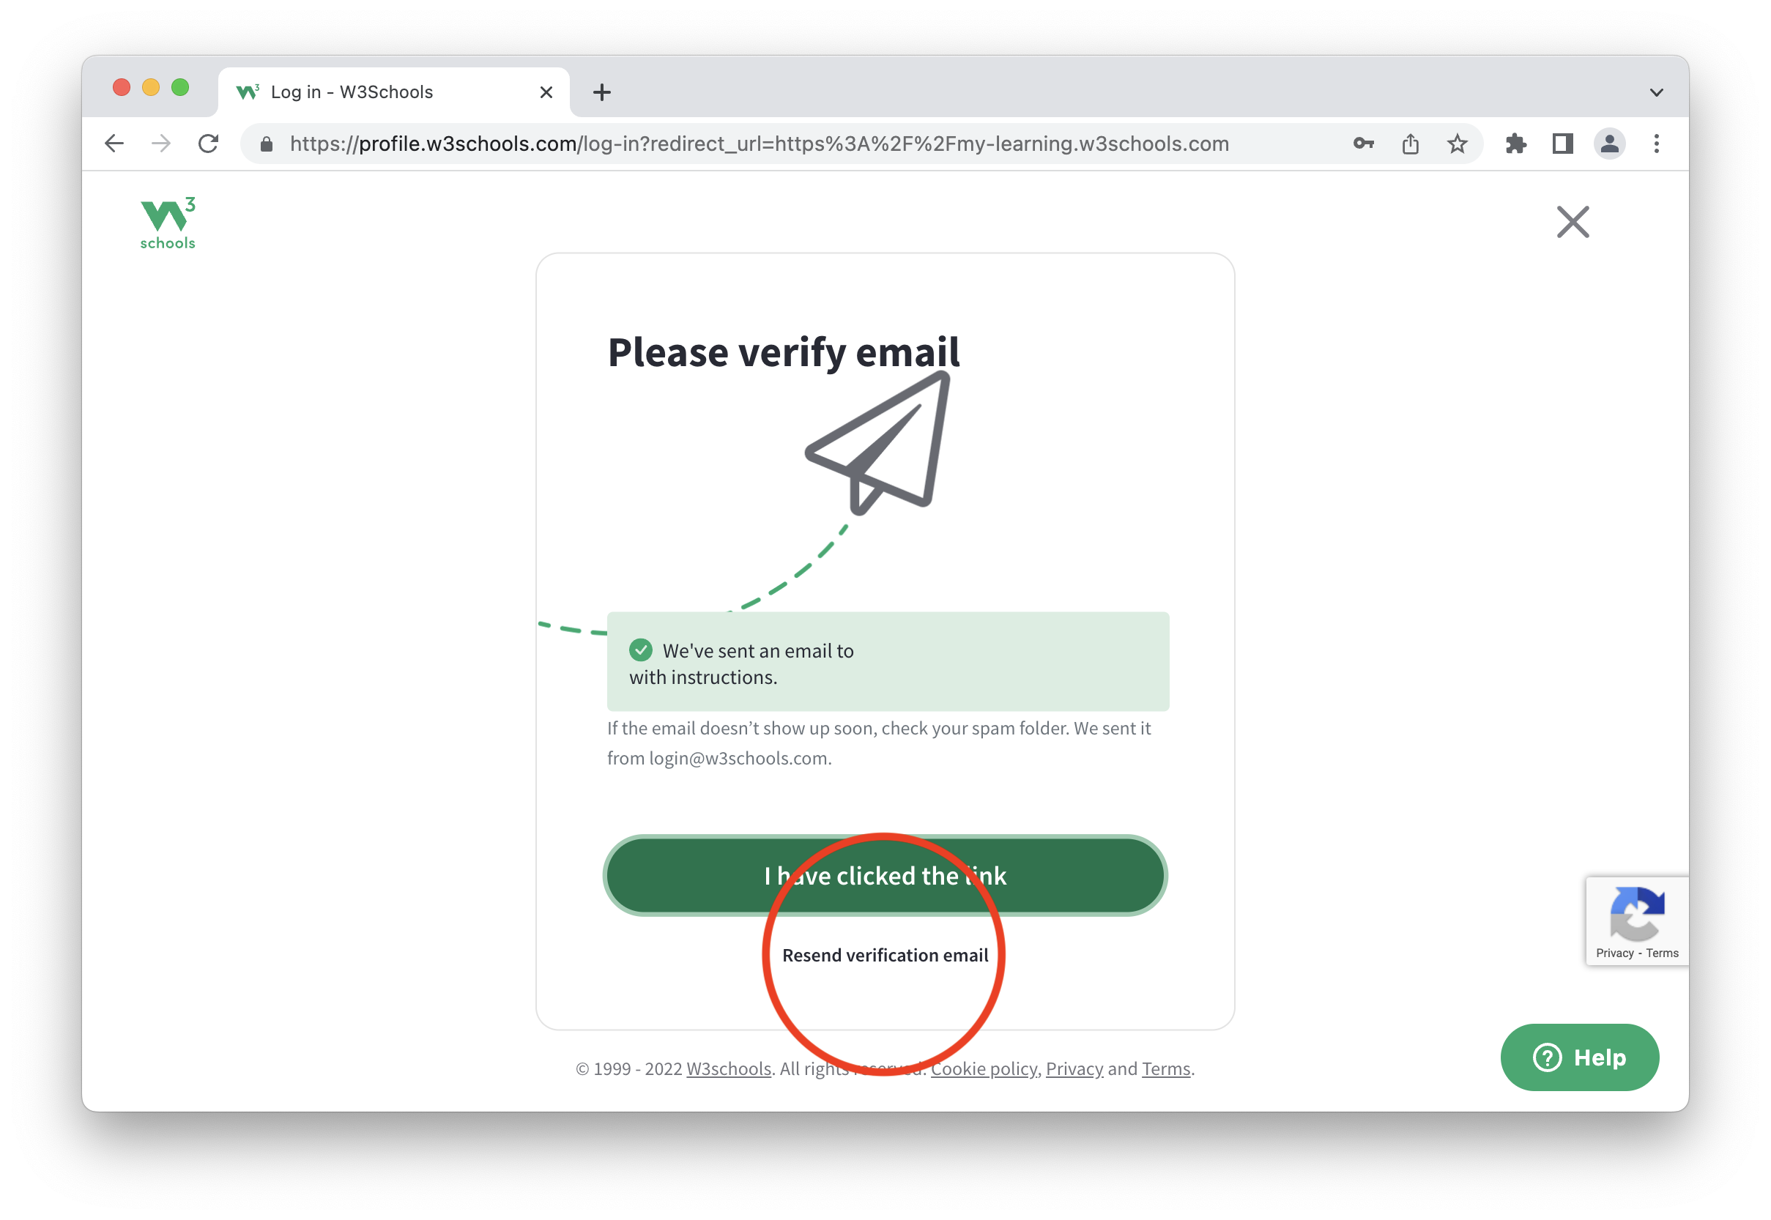
Task: Expand the tab search chevron
Action: pos(1655,92)
